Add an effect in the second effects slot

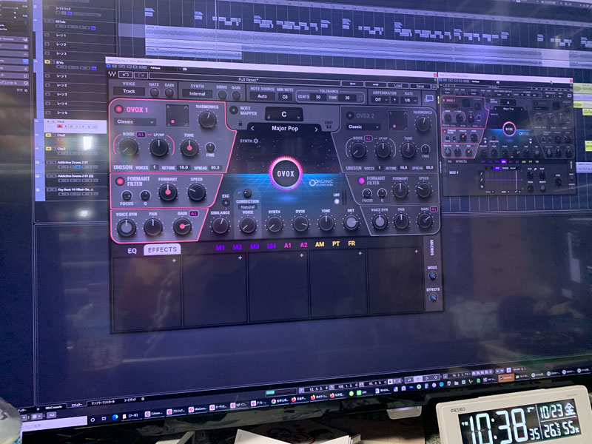(x=240, y=258)
